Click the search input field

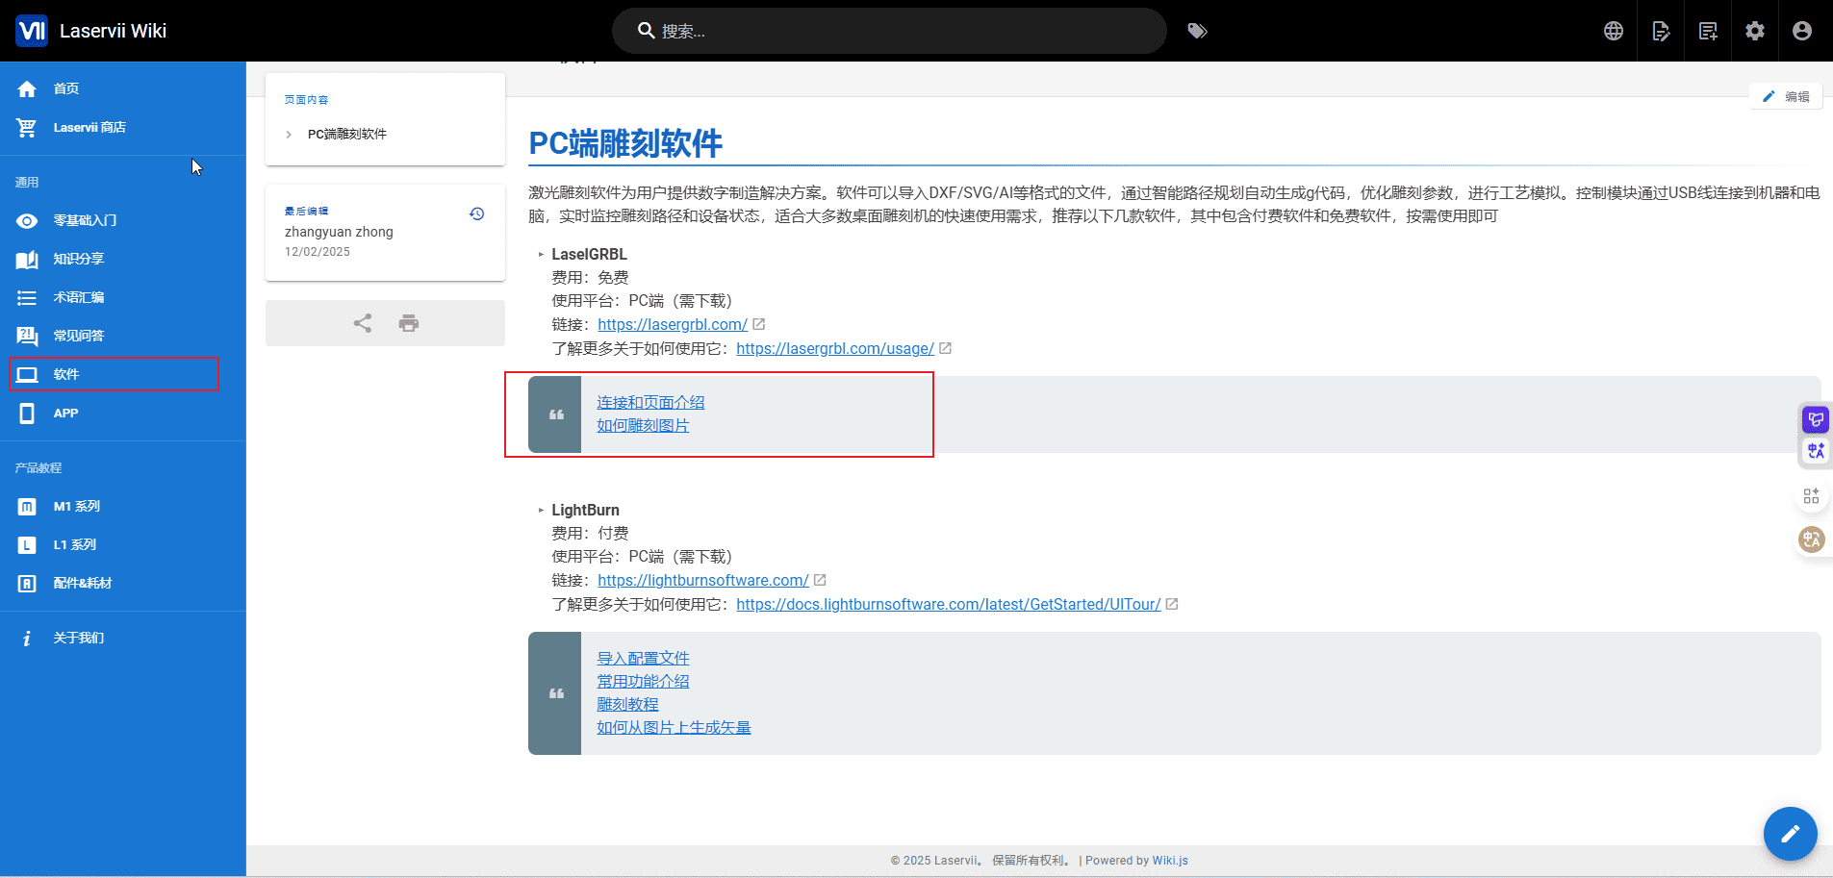pos(895,31)
